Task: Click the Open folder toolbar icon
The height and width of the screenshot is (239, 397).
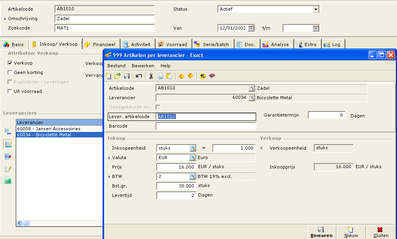Action: 118,76
